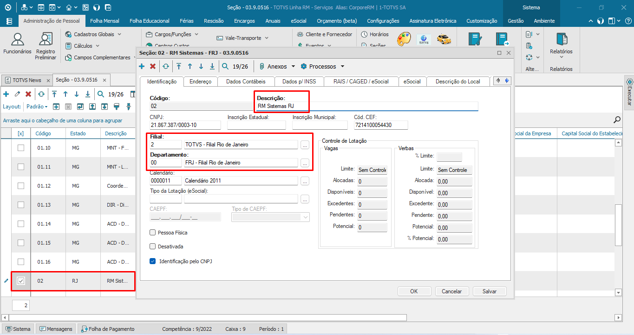The width and height of the screenshot is (634, 335).
Task: Click the TOTVS logo icon in ribbon
Action: [x=423, y=39]
